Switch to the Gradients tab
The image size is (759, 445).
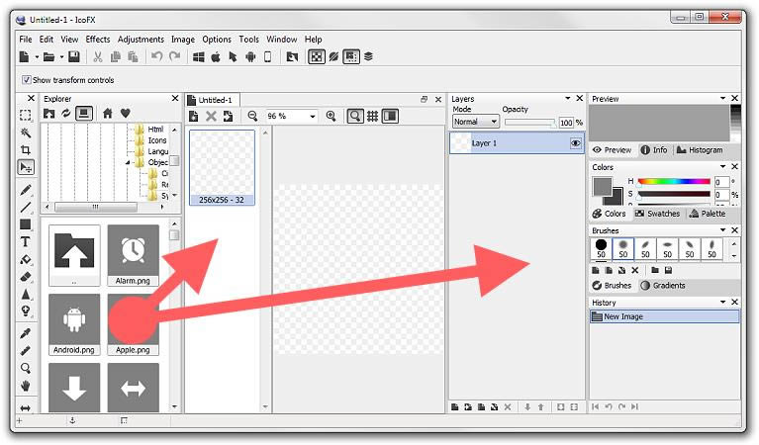(663, 286)
